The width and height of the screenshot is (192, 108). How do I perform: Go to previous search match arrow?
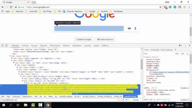(x=123, y=100)
